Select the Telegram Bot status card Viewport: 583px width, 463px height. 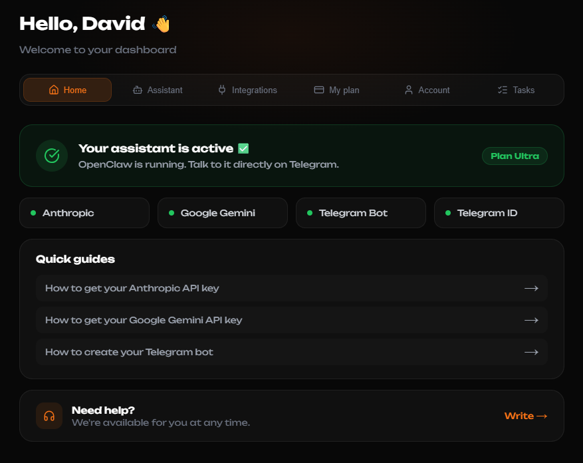click(361, 213)
